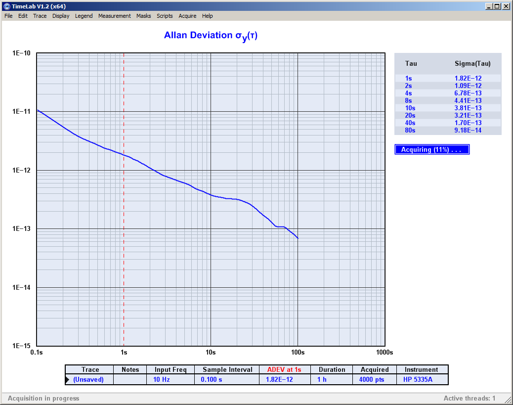Click the Tau column heading
This screenshot has width=513, height=405.
tap(411, 63)
